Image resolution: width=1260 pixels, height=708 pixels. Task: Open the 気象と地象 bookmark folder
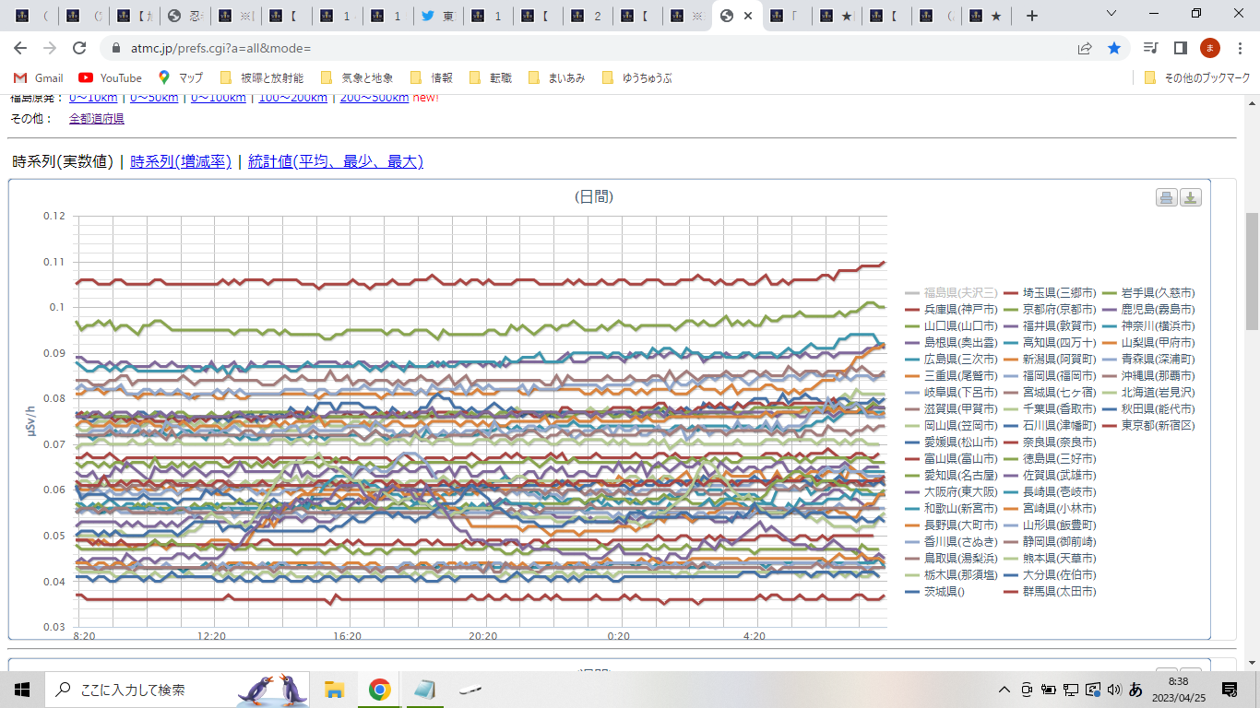point(358,77)
